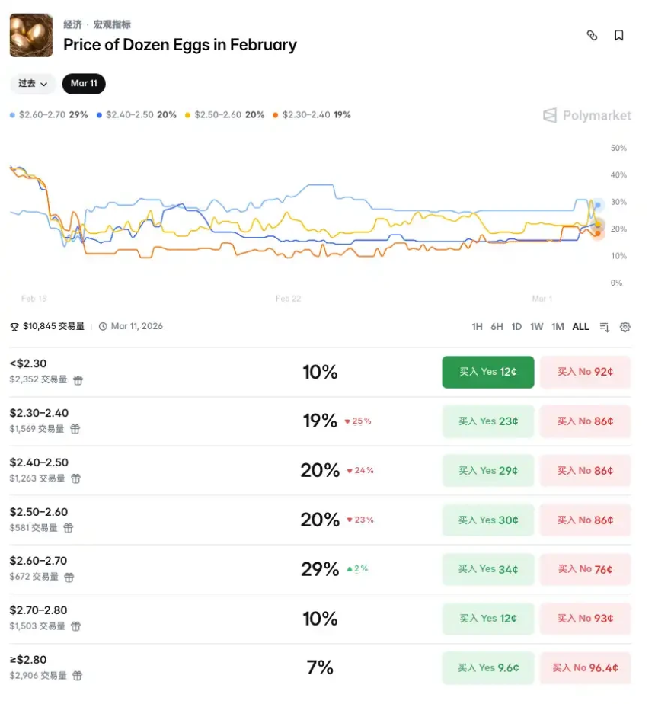
Task: Click 买入 No 92¢ on the <$2.30 outcome
Action: [586, 372]
